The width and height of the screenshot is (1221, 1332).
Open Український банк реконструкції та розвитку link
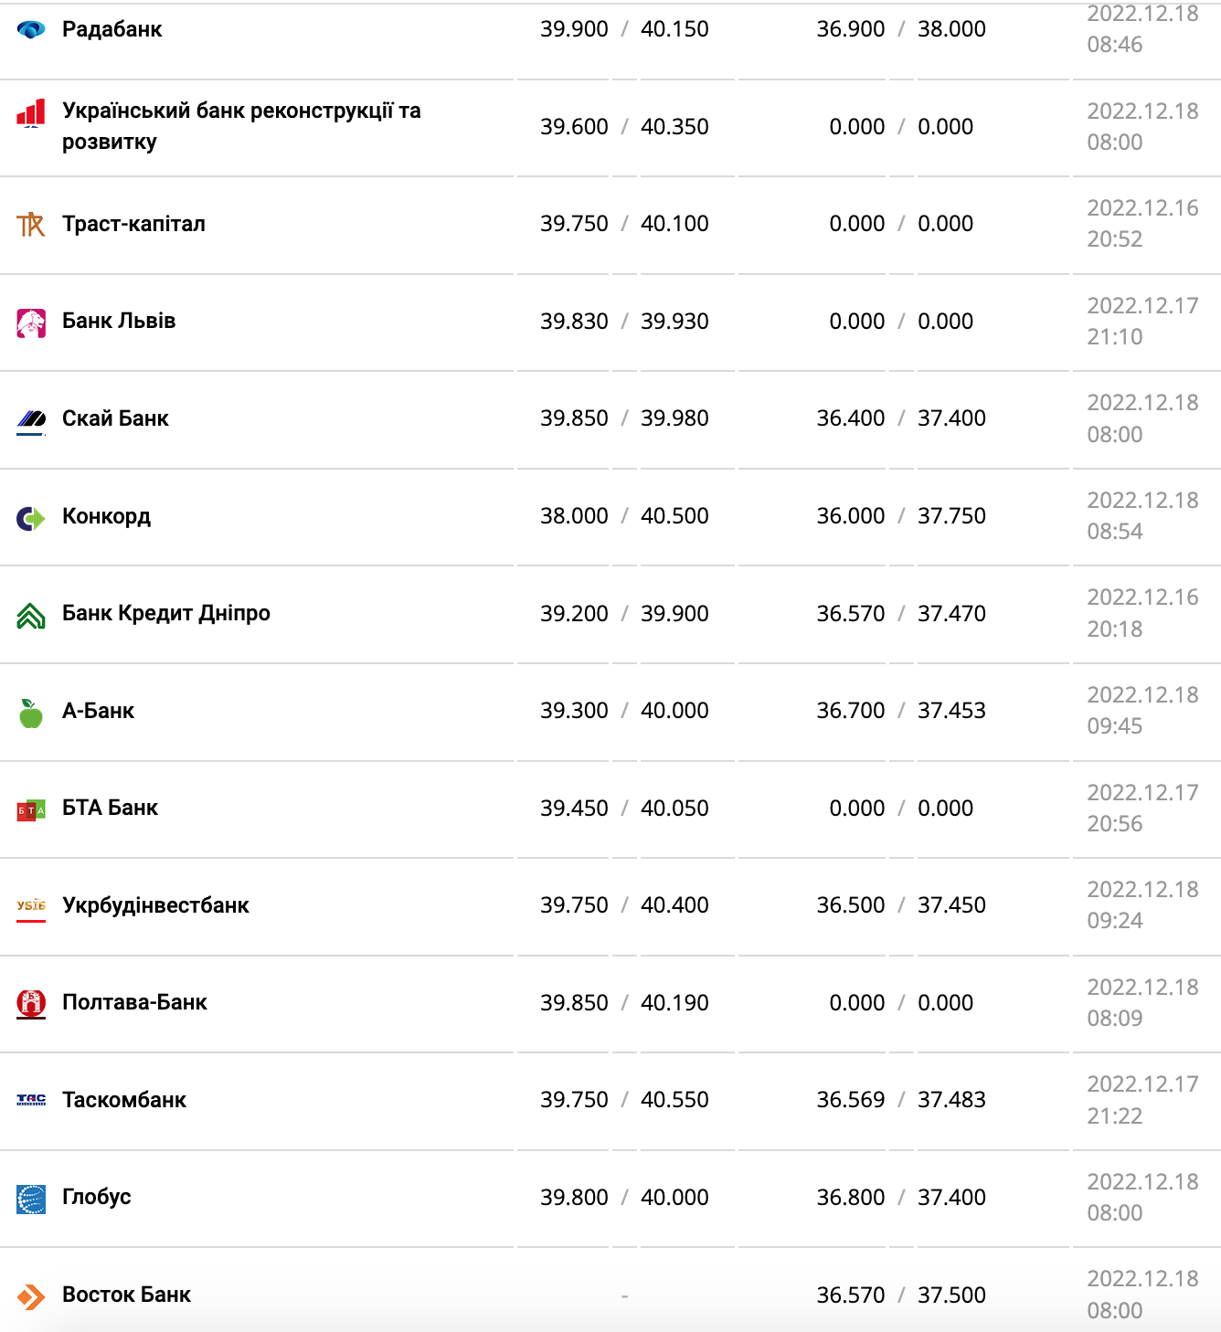click(x=241, y=126)
